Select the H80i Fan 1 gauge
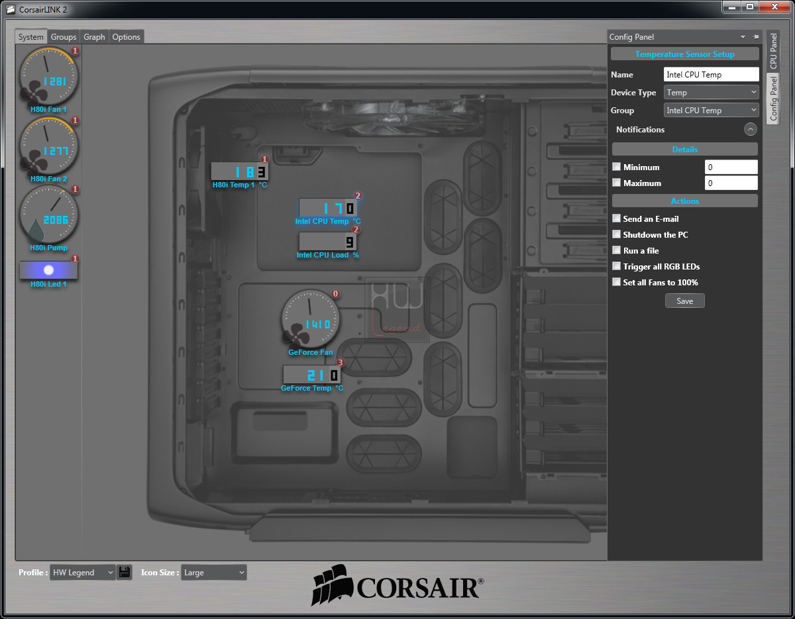The width and height of the screenshot is (795, 619). click(48, 76)
